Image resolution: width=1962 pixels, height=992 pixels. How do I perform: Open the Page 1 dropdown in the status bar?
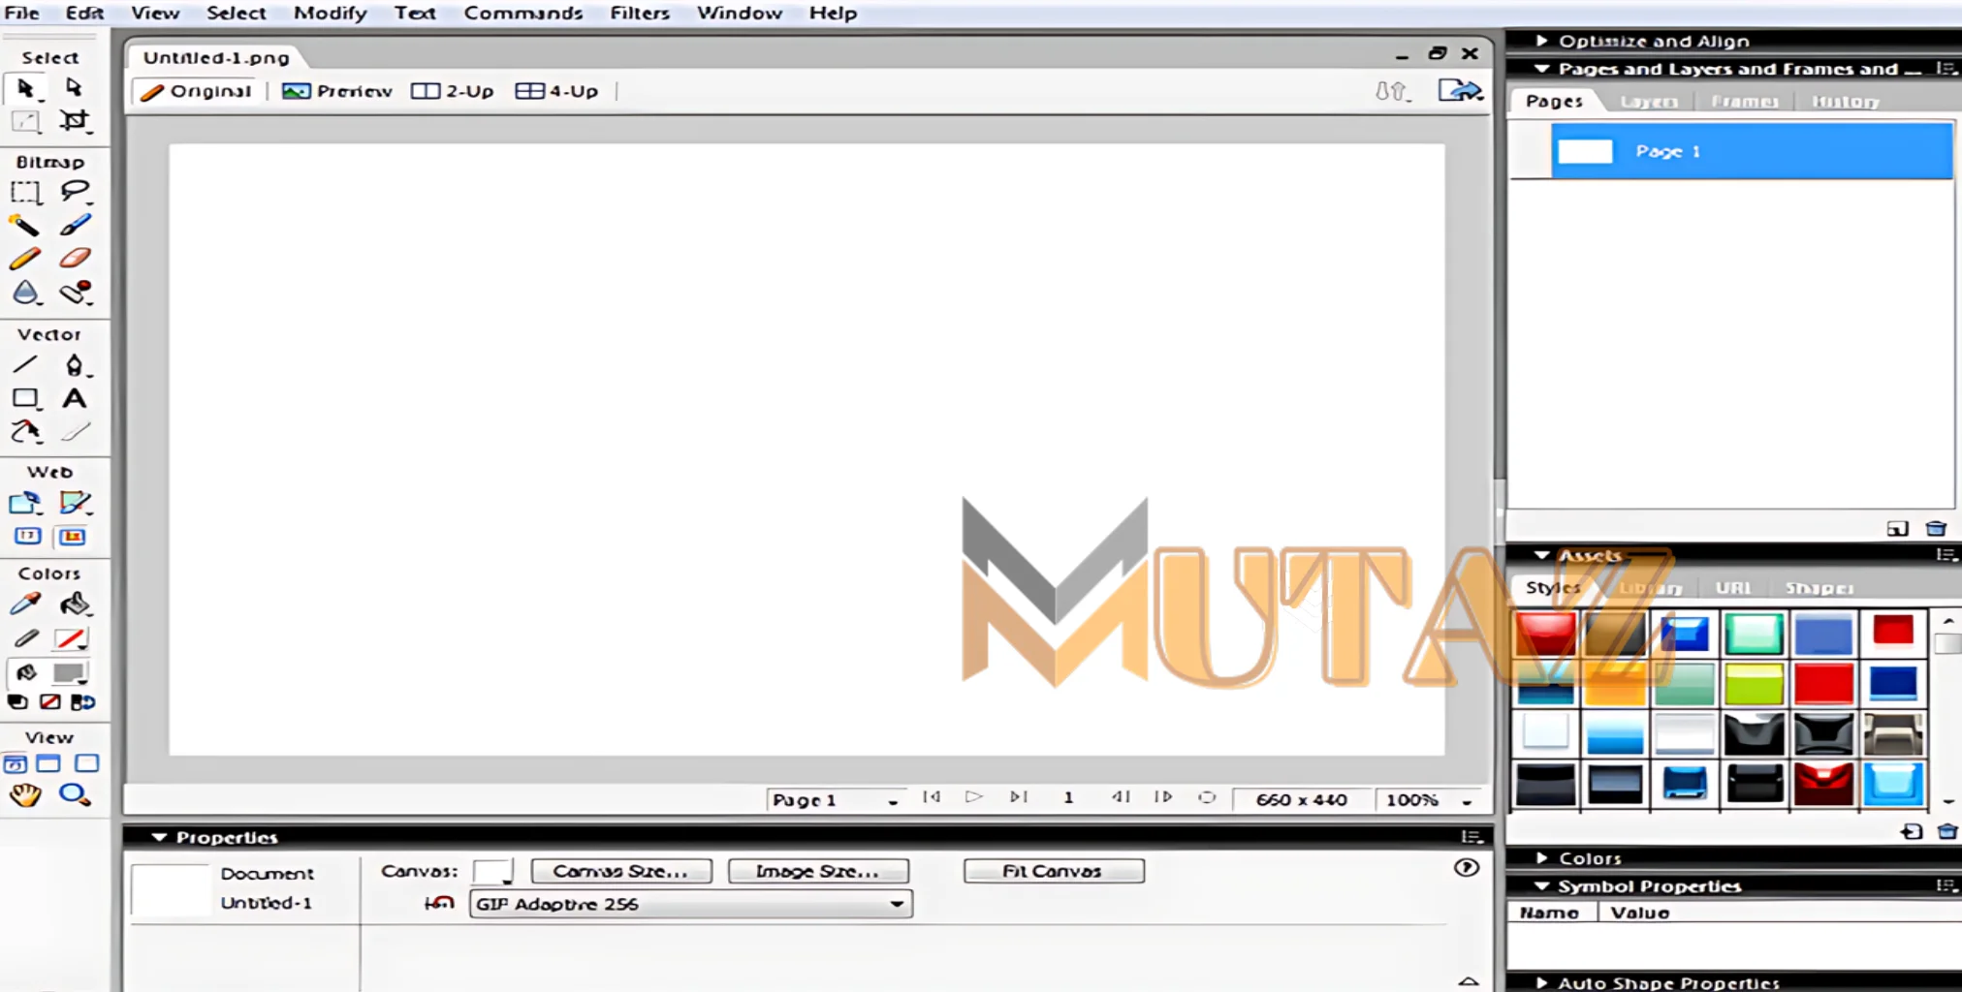click(x=836, y=800)
